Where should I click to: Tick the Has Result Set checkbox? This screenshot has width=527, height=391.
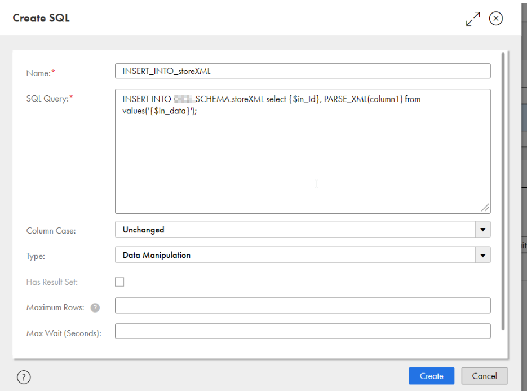[x=119, y=282]
